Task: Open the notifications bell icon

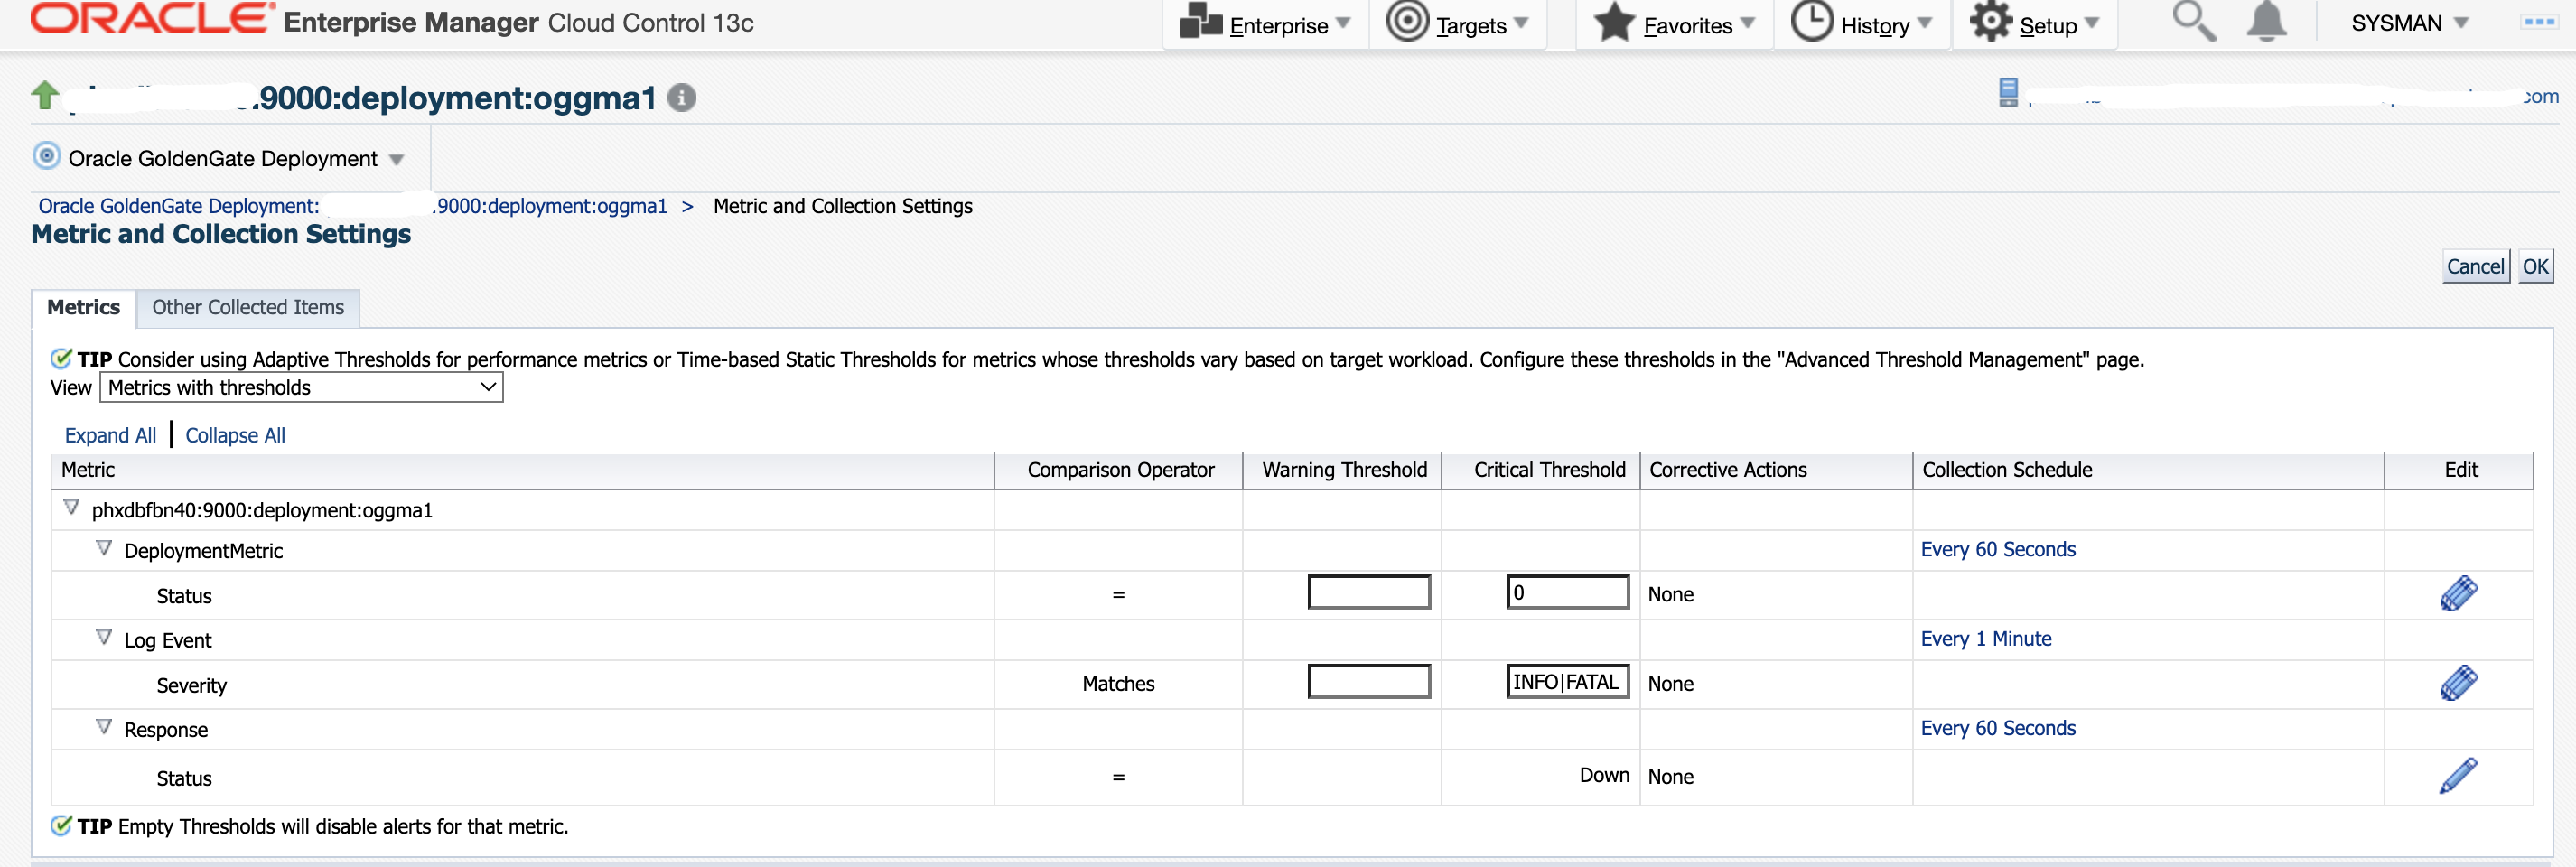Action: click(x=2266, y=20)
